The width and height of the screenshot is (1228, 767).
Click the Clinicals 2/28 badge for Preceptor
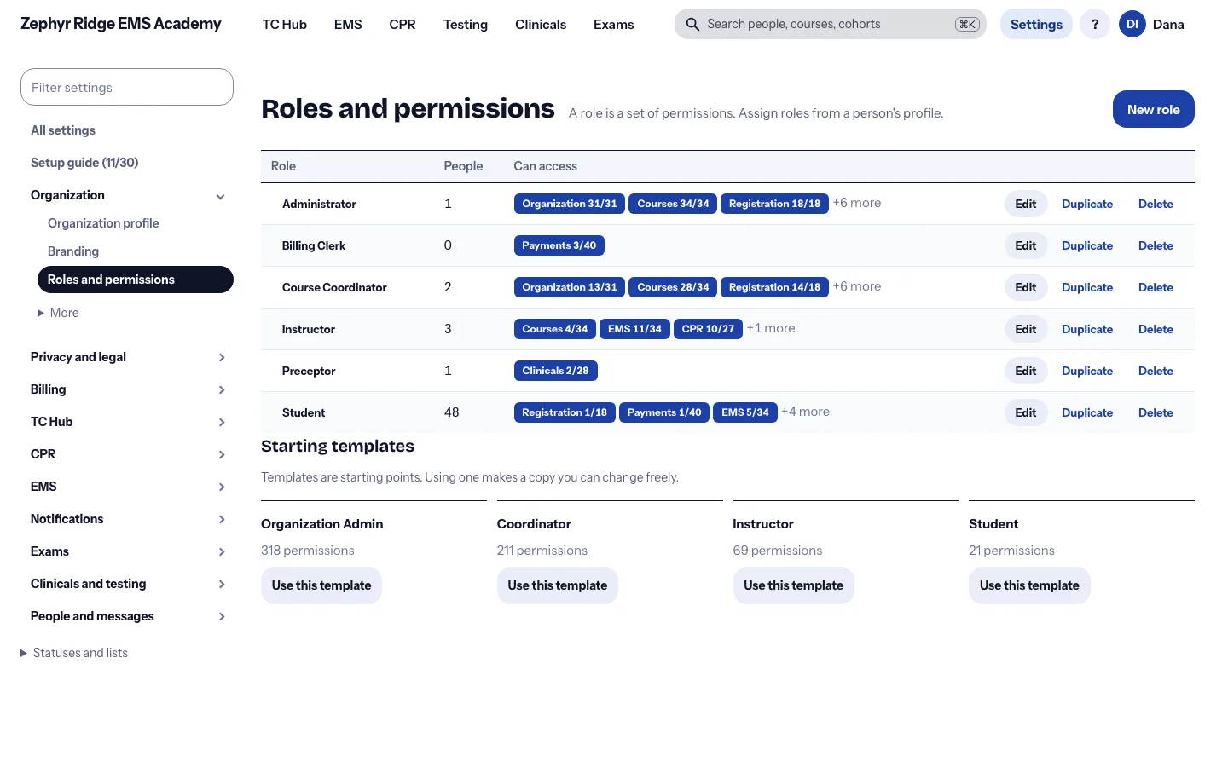(555, 371)
